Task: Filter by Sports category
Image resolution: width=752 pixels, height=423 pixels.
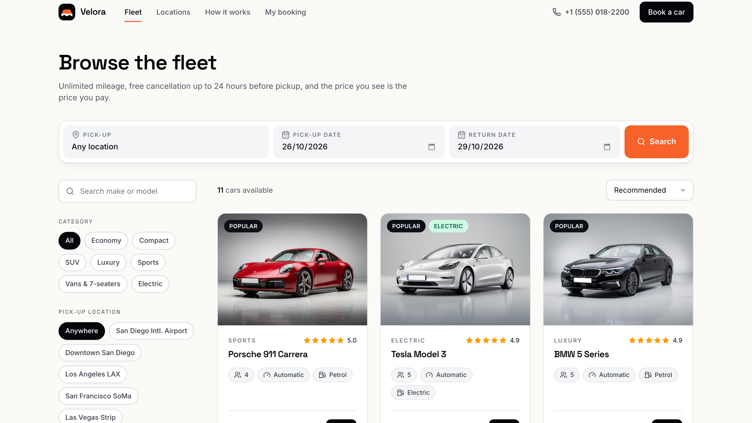Action: 148,262
